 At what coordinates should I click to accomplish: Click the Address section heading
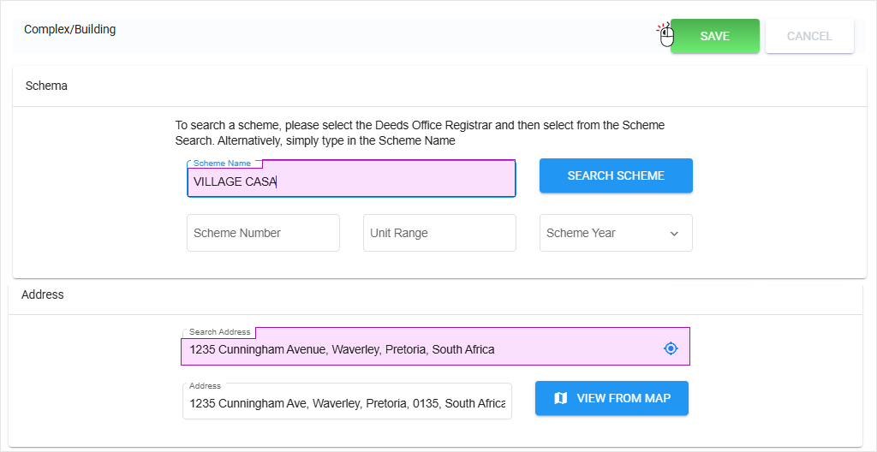(x=43, y=294)
